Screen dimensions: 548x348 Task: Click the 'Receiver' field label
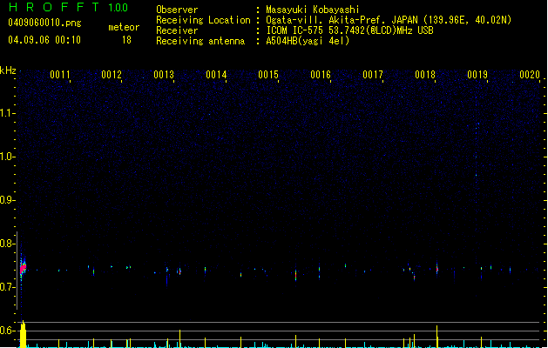tap(177, 30)
